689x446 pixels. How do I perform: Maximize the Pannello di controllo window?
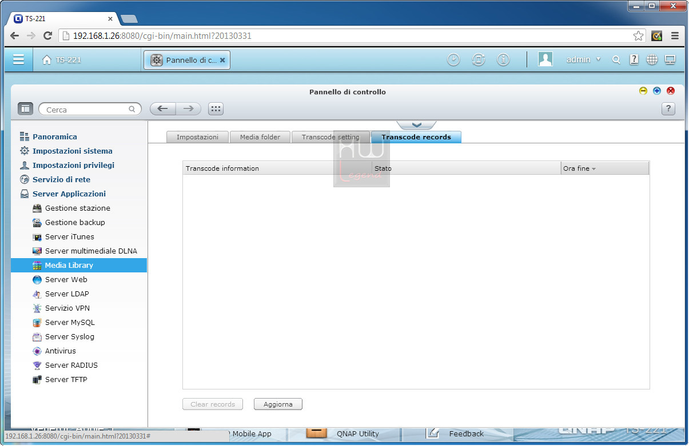tap(657, 91)
